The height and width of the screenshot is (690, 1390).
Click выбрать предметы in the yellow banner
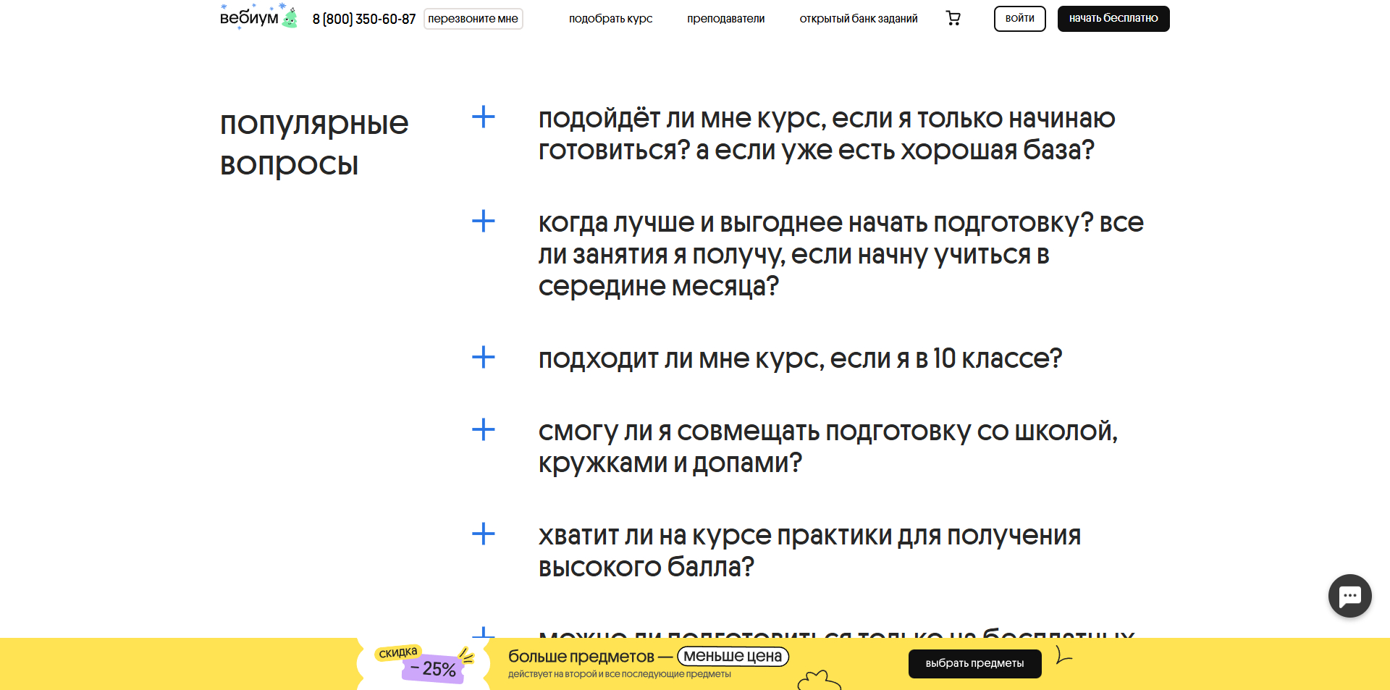(x=974, y=663)
